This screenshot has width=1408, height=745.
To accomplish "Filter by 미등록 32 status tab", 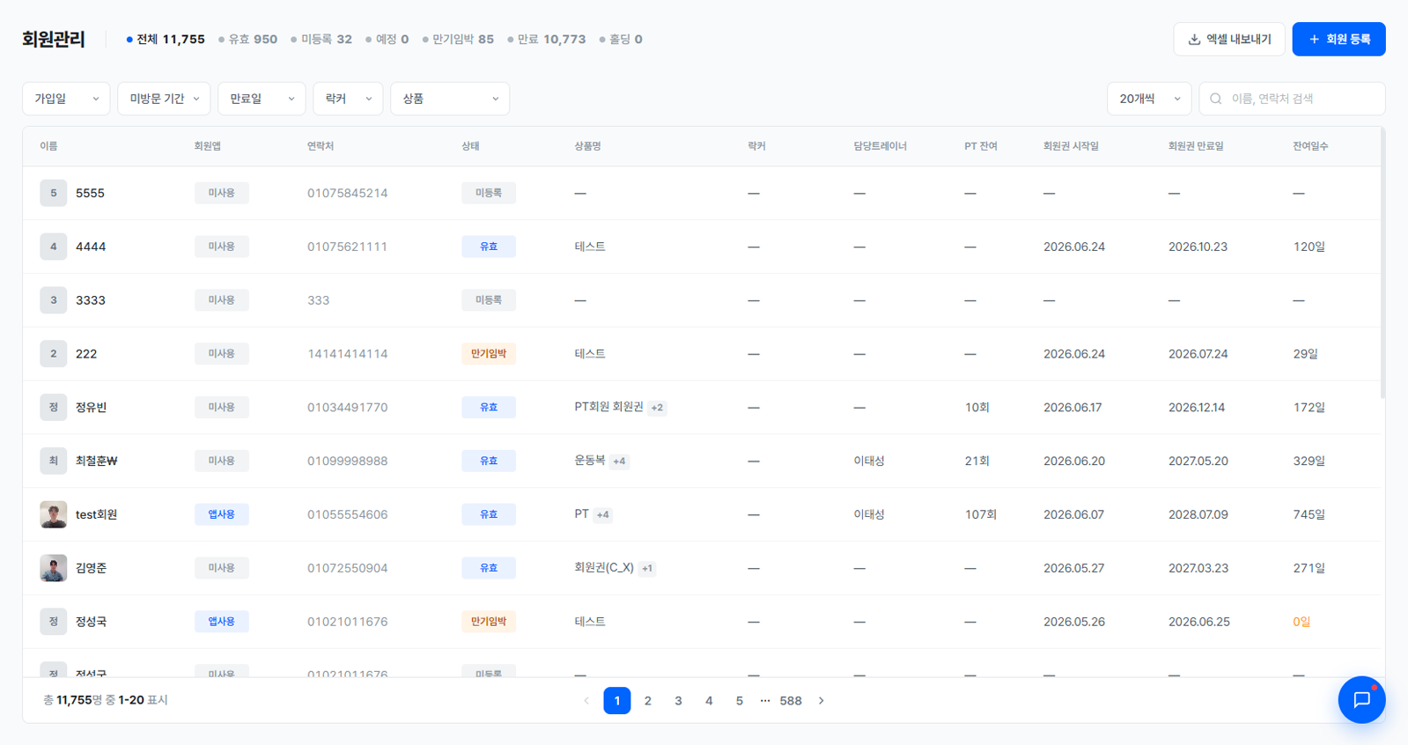I will (321, 40).
